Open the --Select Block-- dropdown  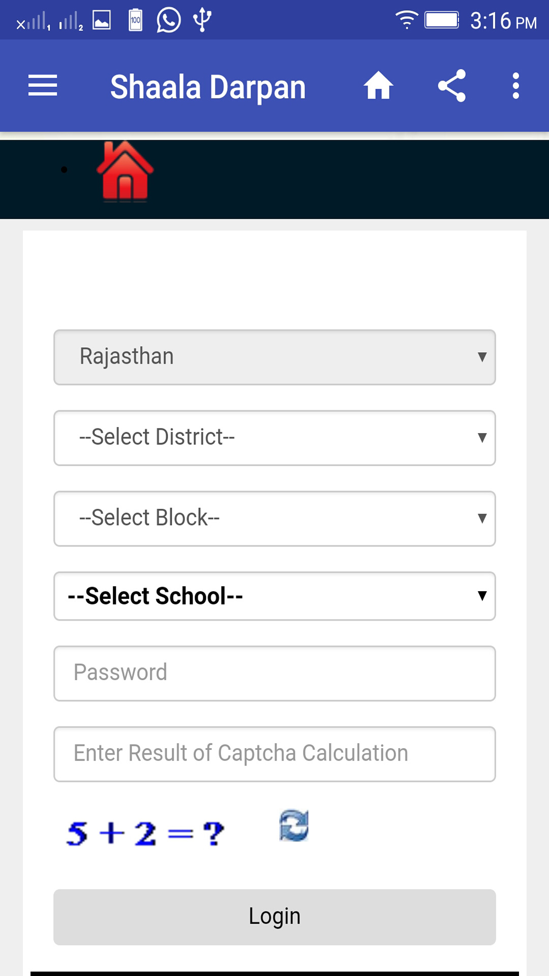tap(274, 518)
